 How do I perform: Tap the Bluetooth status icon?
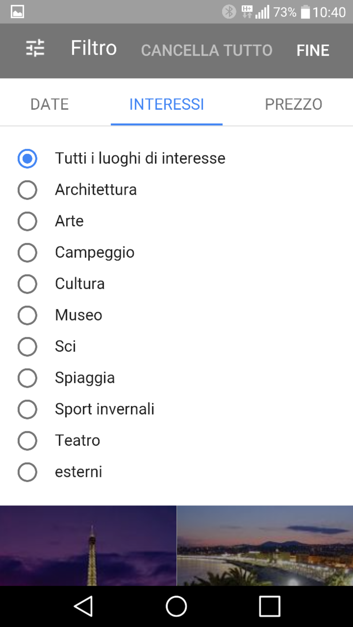click(229, 12)
